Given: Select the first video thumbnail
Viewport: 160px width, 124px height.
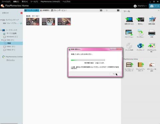Looking at the screenshot, I should pos(33,22).
